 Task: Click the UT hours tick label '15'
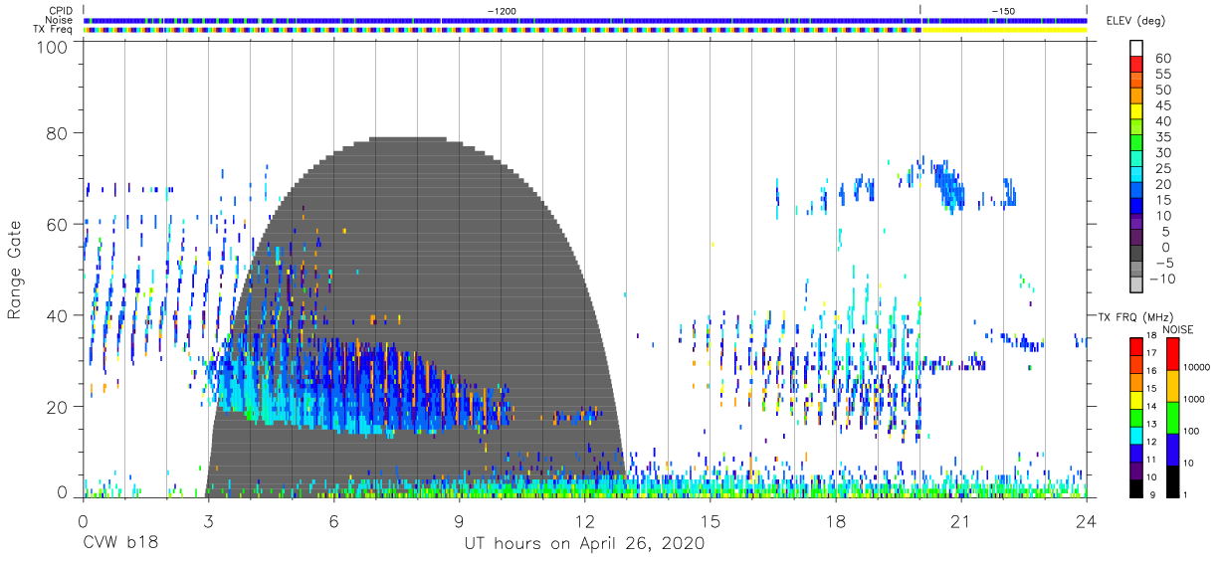pos(710,522)
